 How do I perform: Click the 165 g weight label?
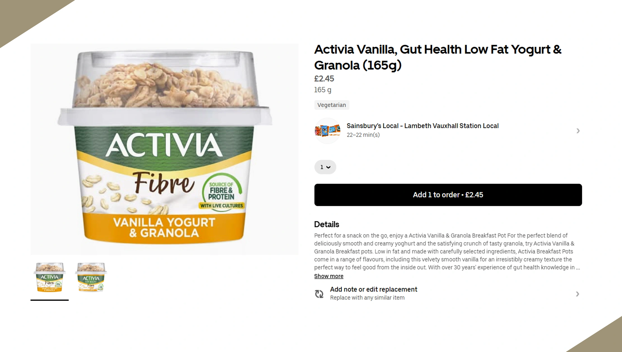click(323, 90)
